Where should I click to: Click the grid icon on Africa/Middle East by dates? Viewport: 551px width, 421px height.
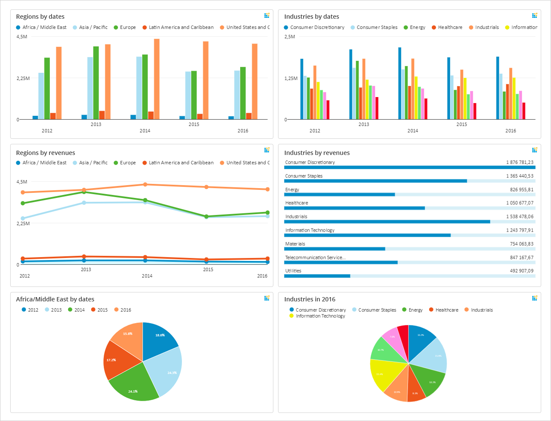click(267, 298)
